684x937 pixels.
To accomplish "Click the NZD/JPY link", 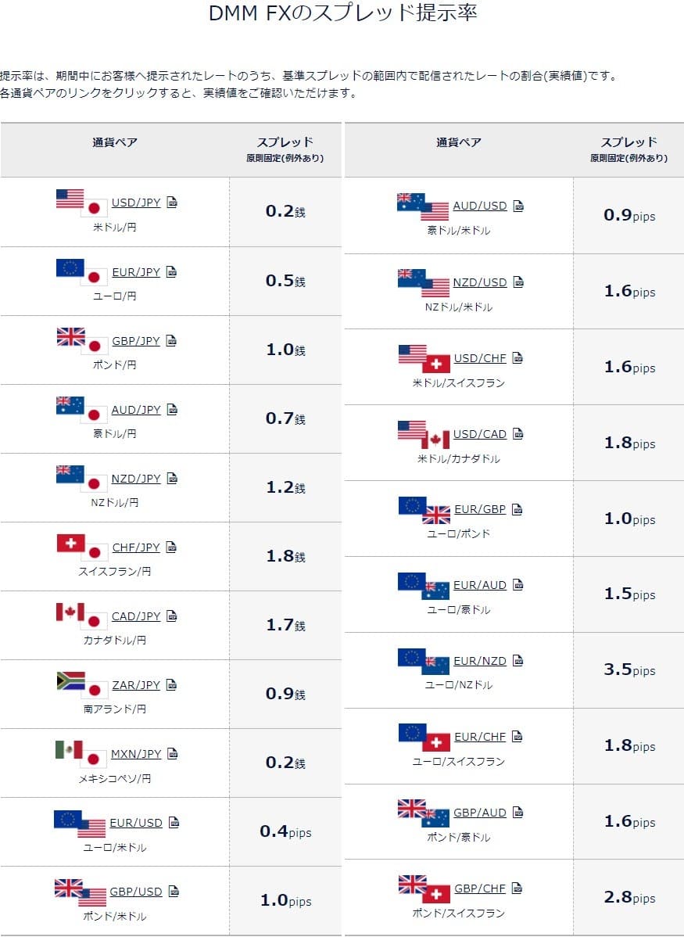I will pyautogui.click(x=136, y=479).
